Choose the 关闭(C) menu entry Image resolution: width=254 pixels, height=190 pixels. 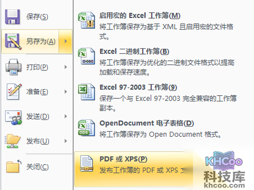[x=37, y=167]
